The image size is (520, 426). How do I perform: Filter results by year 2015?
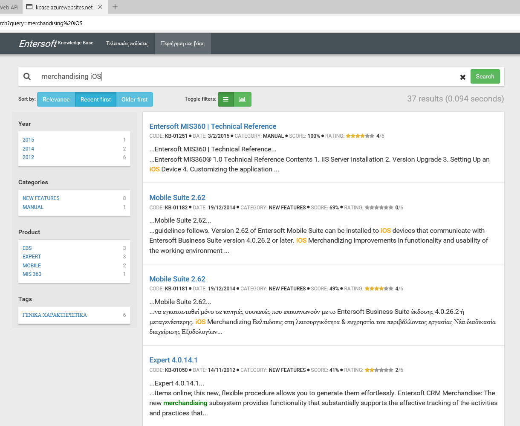tap(29, 140)
